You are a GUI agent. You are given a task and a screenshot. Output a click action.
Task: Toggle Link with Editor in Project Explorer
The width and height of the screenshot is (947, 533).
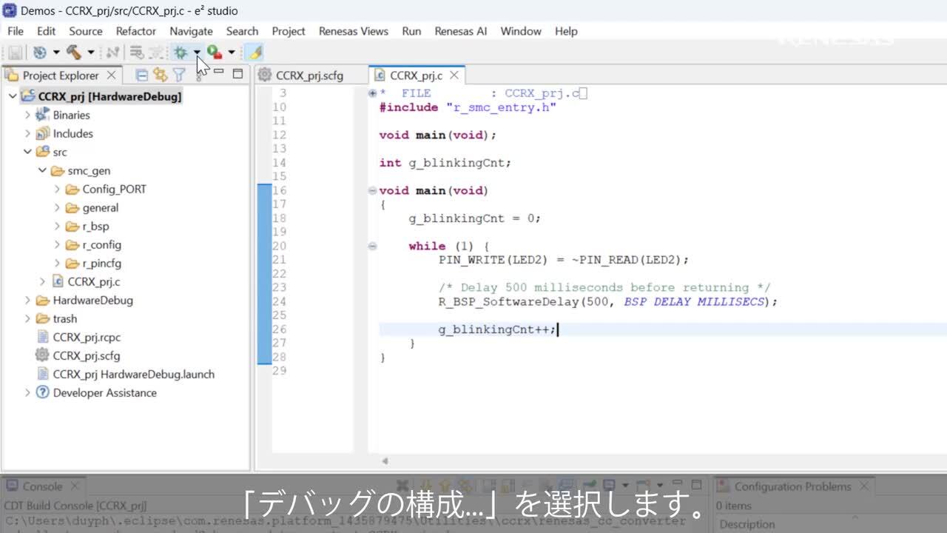point(160,75)
